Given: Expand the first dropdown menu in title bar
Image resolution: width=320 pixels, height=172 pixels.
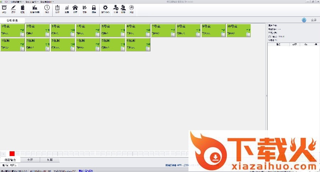Looking at the screenshot, I should pos(17,2).
